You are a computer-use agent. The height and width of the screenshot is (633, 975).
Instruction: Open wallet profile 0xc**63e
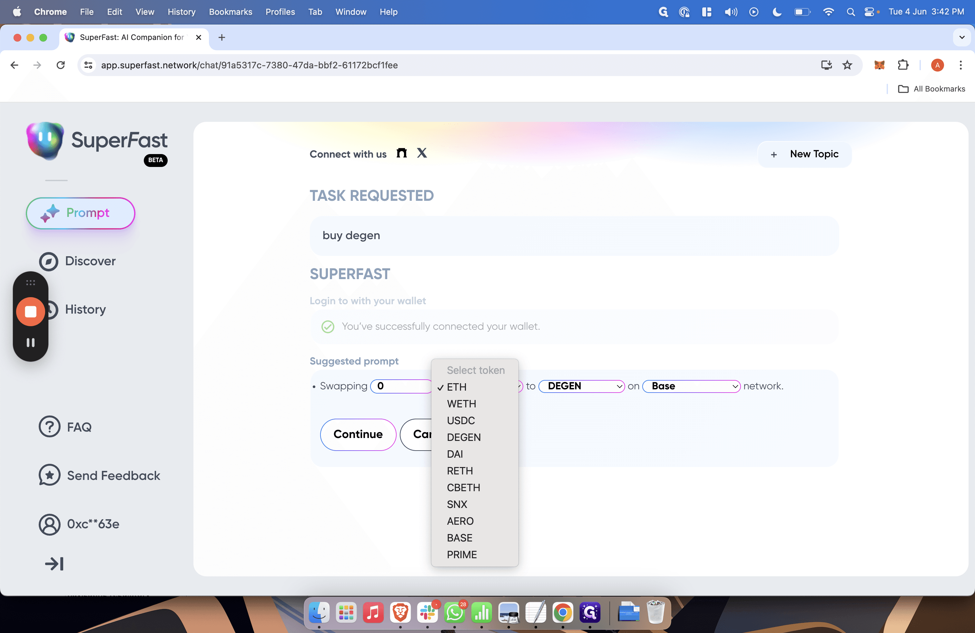pyautogui.click(x=79, y=524)
